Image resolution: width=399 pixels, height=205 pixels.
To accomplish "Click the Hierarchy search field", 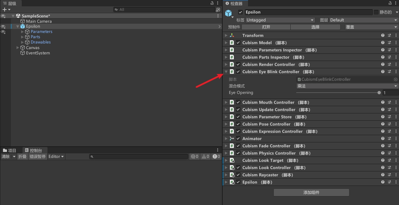I will coord(164,10).
